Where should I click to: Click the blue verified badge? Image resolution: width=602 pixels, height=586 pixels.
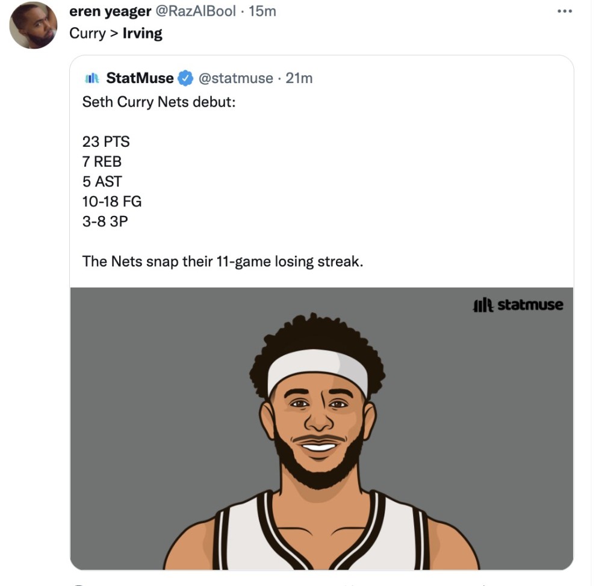[x=185, y=78]
